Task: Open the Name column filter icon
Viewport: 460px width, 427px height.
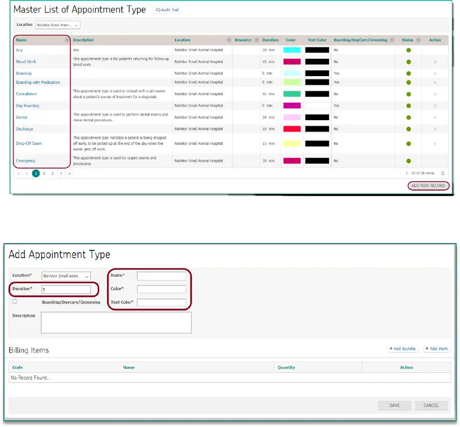Action: 67,40
